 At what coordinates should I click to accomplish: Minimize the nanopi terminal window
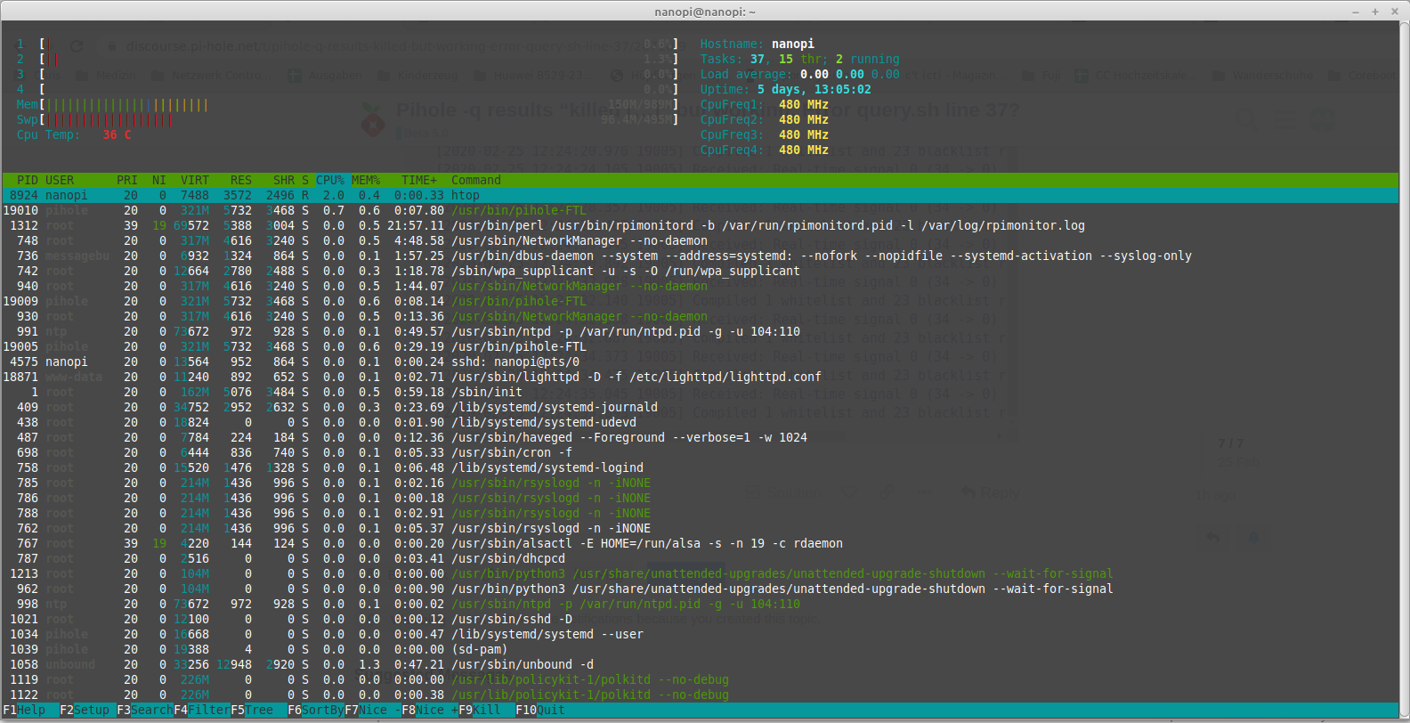(x=1356, y=12)
